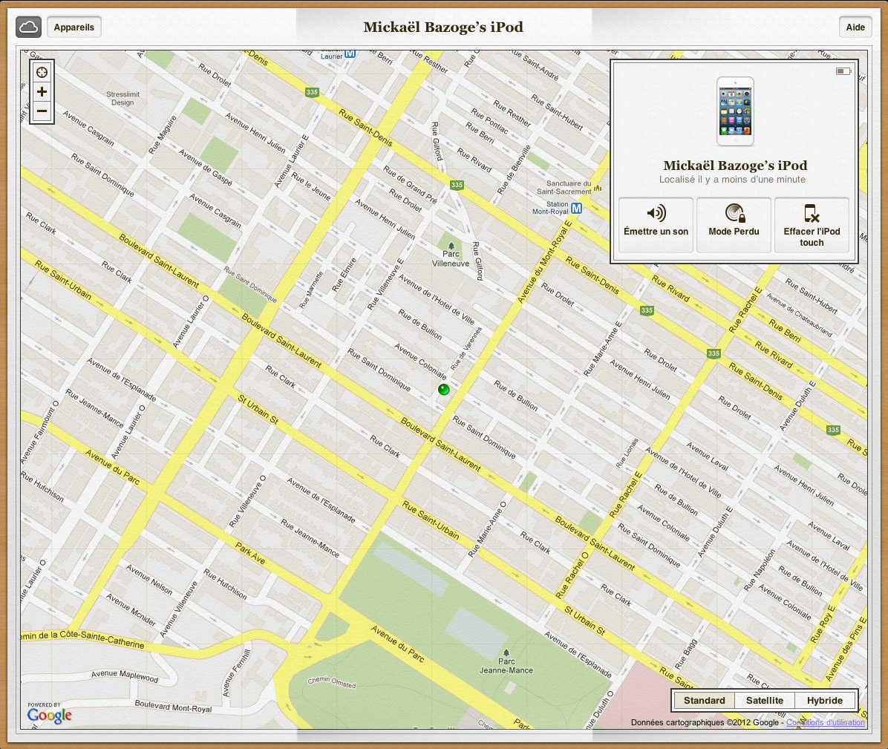This screenshot has width=888, height=749.
Task: Center map with the locate crosshair icon
Action: pyautogui.click(x=42, y=73)
